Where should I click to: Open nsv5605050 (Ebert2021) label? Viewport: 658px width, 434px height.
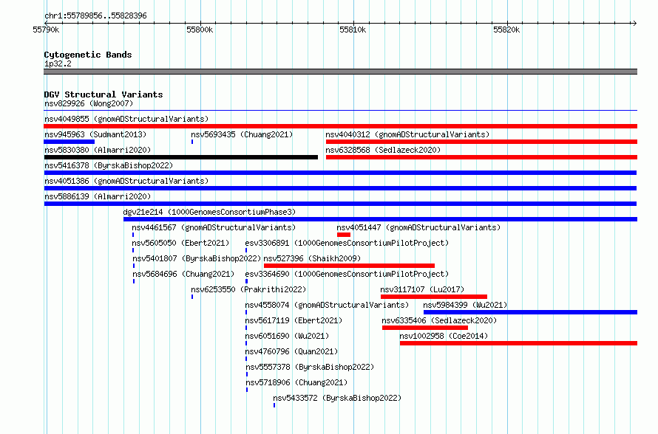pos(180,243)
